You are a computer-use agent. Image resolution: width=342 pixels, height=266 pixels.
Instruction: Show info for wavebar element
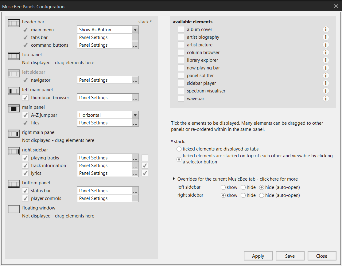point(326,99)
